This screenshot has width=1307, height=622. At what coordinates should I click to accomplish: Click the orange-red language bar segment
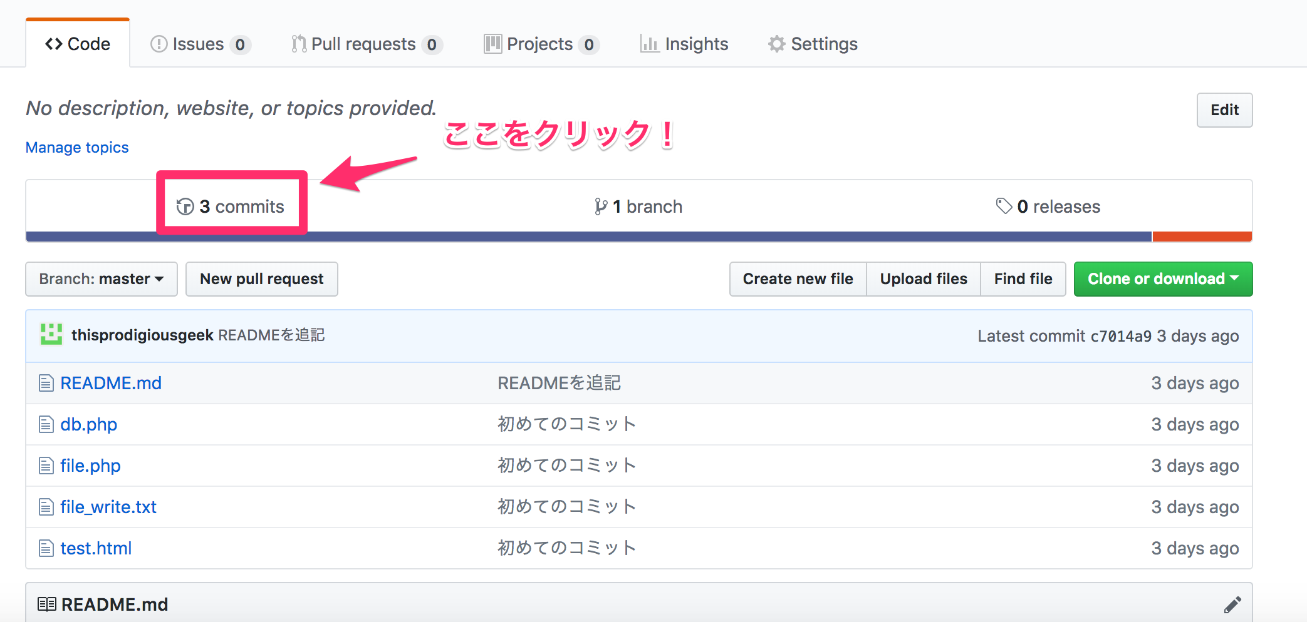tap(1202, 237)
